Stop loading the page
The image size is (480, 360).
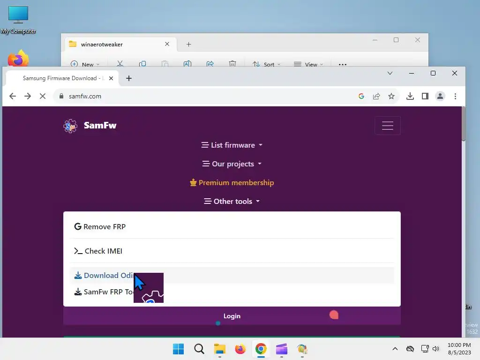[43, 96]
